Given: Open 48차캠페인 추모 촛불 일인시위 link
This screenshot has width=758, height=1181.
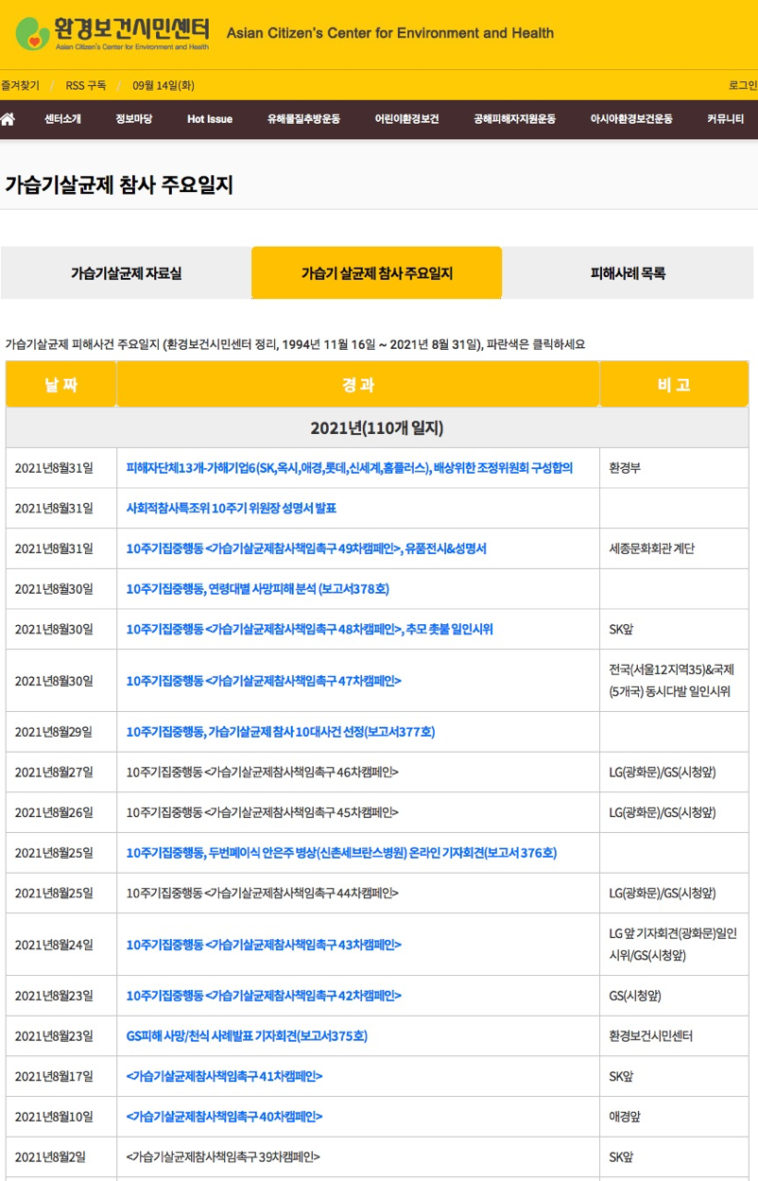Looking at the screenshot, I should pyautogui.click(x=309, y=630).
